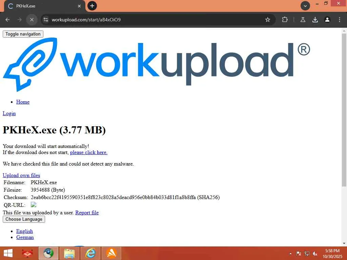Bookmark this page with the star icon

268,20
